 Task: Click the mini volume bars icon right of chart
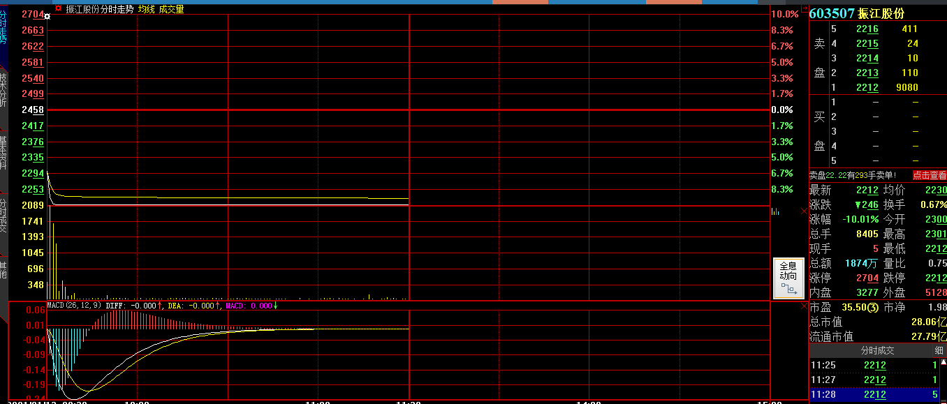[775, 211]
